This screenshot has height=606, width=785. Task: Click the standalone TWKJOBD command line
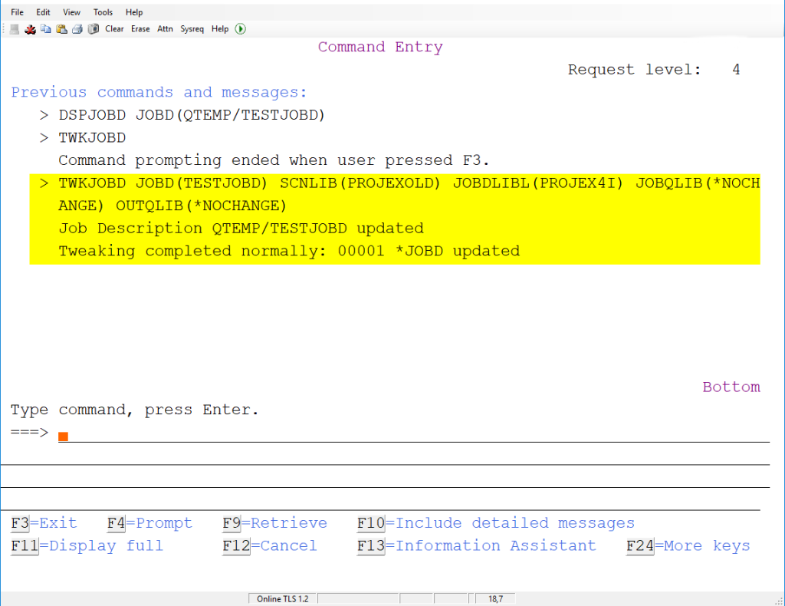[x=92, y=138]
